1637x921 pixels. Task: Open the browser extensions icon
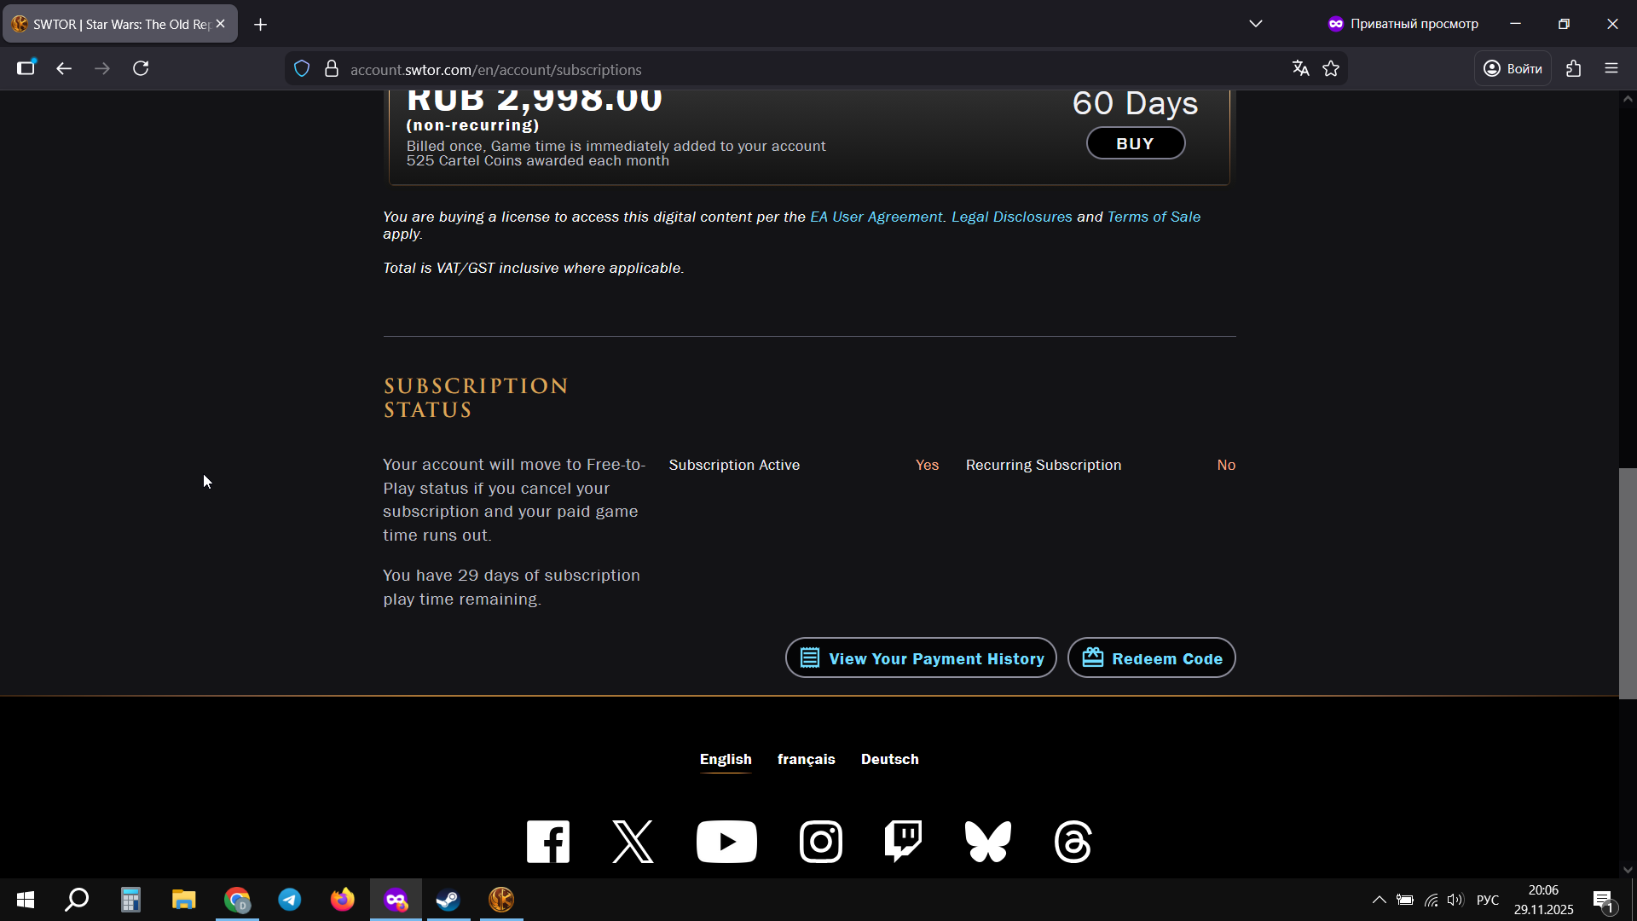pos(1573,69)
